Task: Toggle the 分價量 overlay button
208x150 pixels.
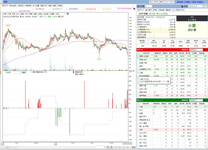Action: point(52,14)
